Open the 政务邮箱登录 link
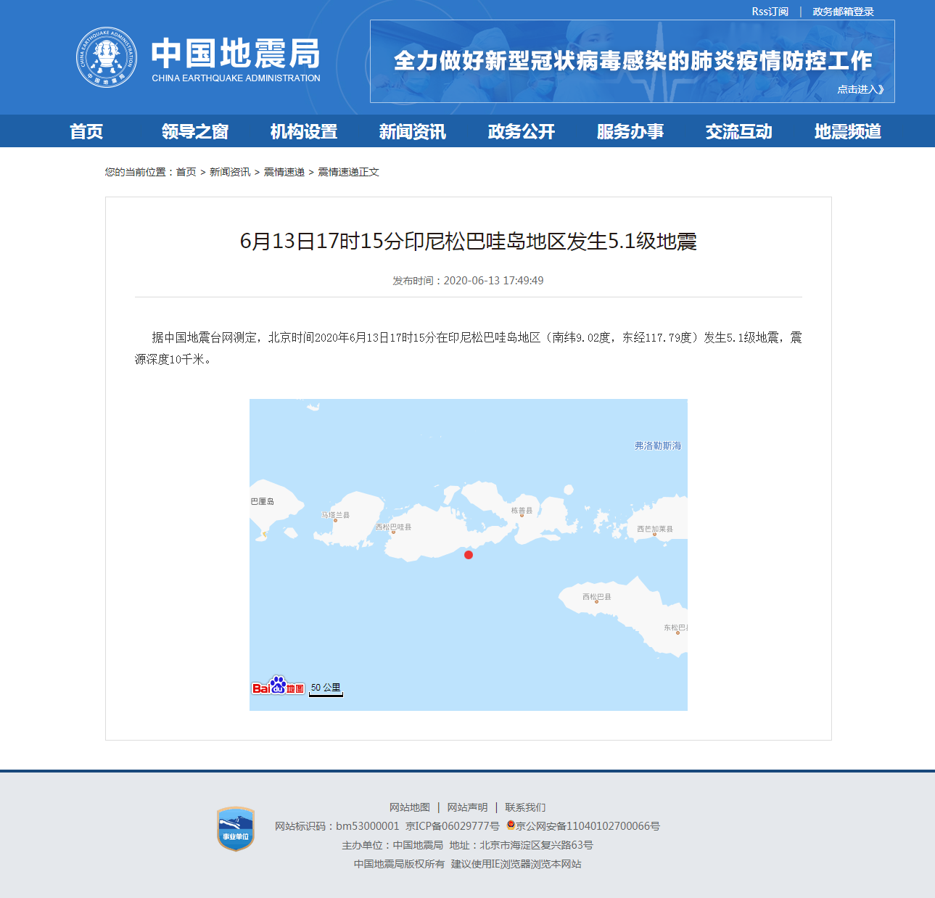The image size is (935, 898). (x=843, y=12)
